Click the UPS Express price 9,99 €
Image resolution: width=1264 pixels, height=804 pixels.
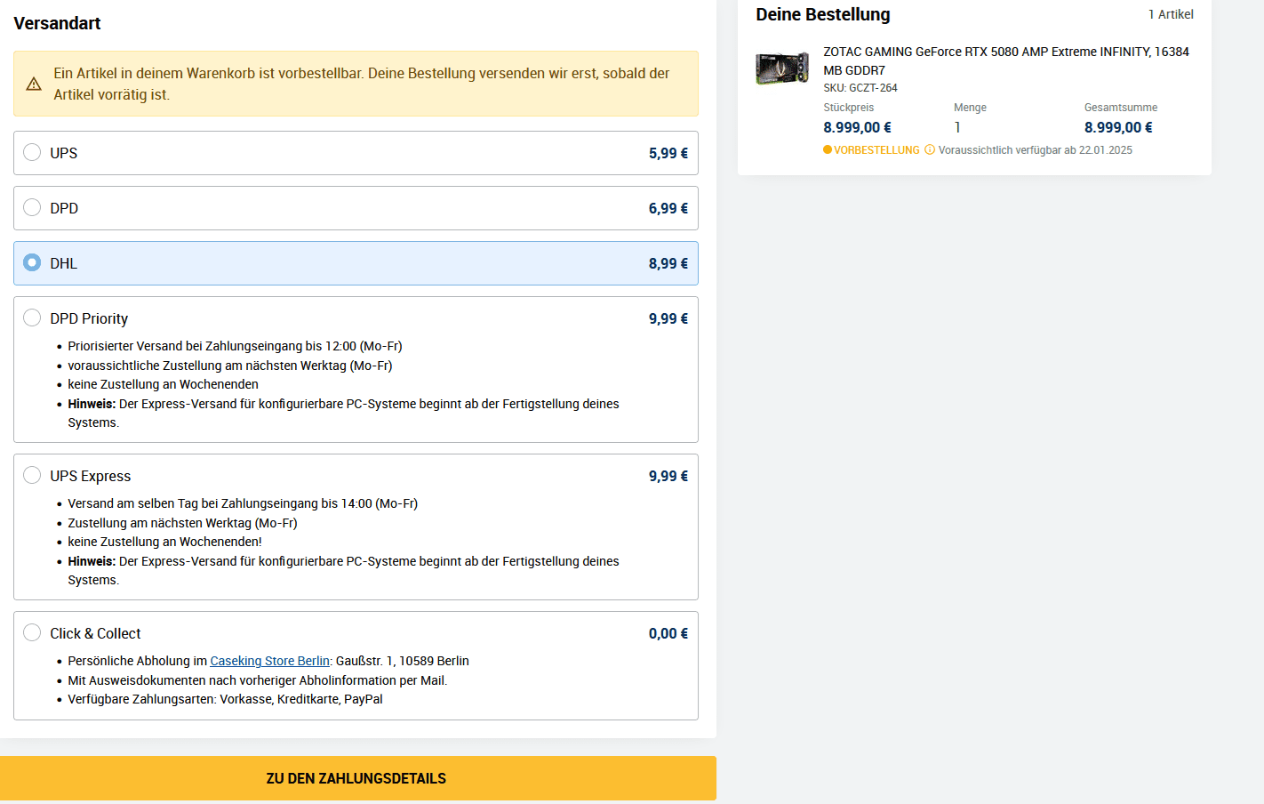[x=668, y=476]
